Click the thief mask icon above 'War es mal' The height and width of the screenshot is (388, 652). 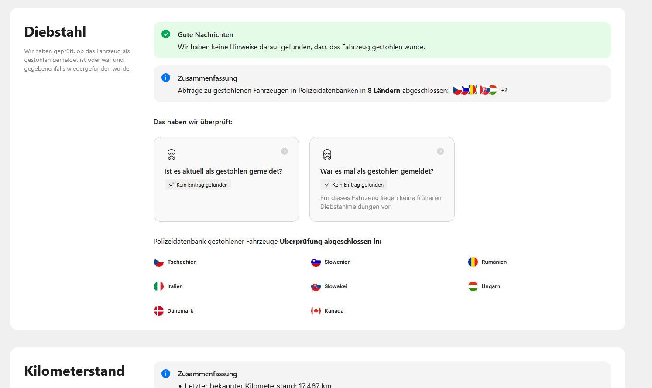327,155
